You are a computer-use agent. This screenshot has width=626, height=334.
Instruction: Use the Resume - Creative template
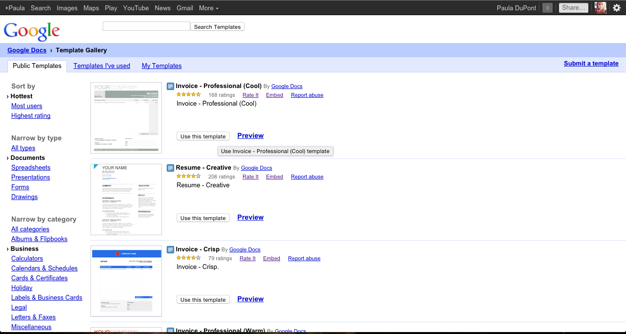[x=203, y=218]
